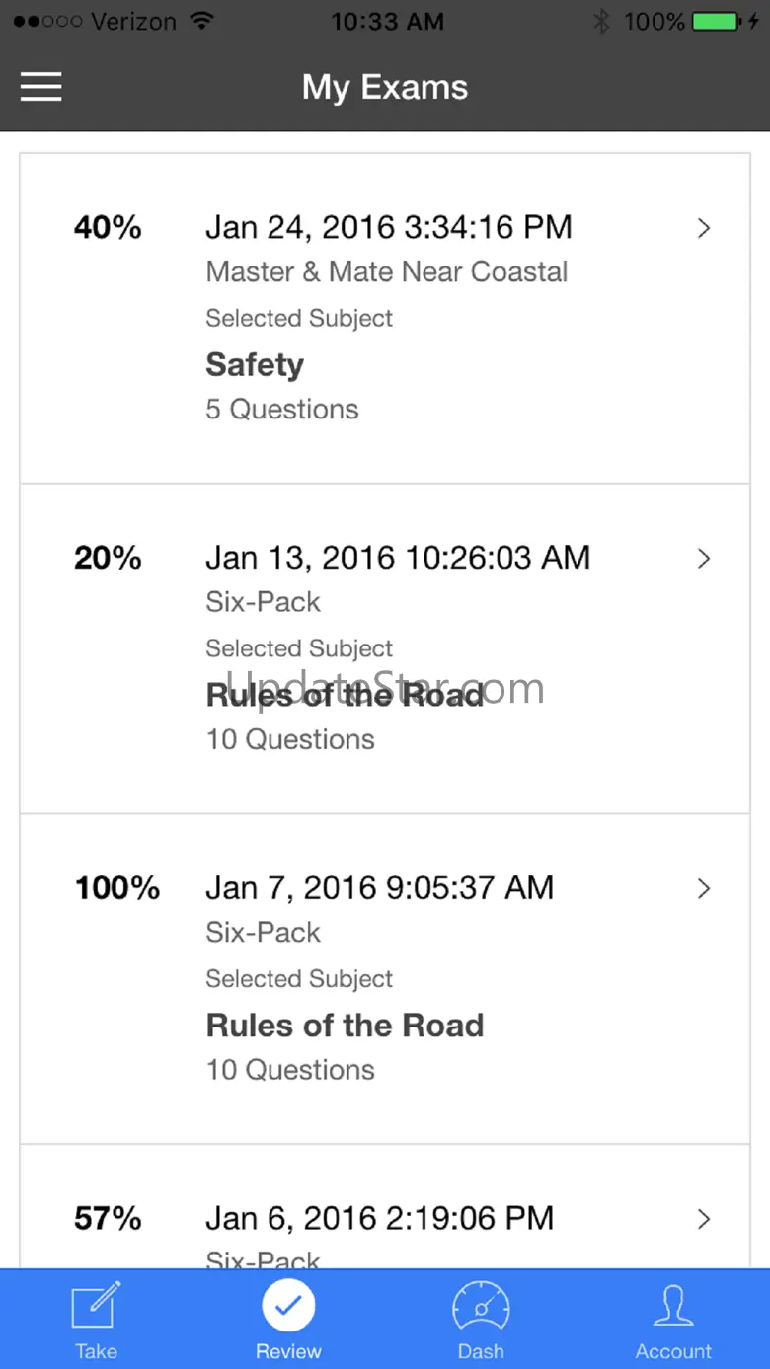Tap the Wi-Fi signal icon
Viewport: 770px width, 1369px height.
202,22
